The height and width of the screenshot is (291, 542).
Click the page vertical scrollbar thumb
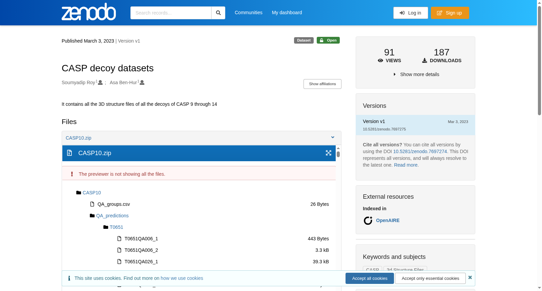coord(540,60)
